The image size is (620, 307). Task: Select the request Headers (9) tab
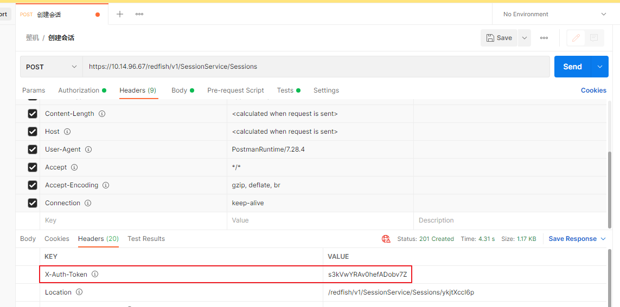(x=139, y=90)
